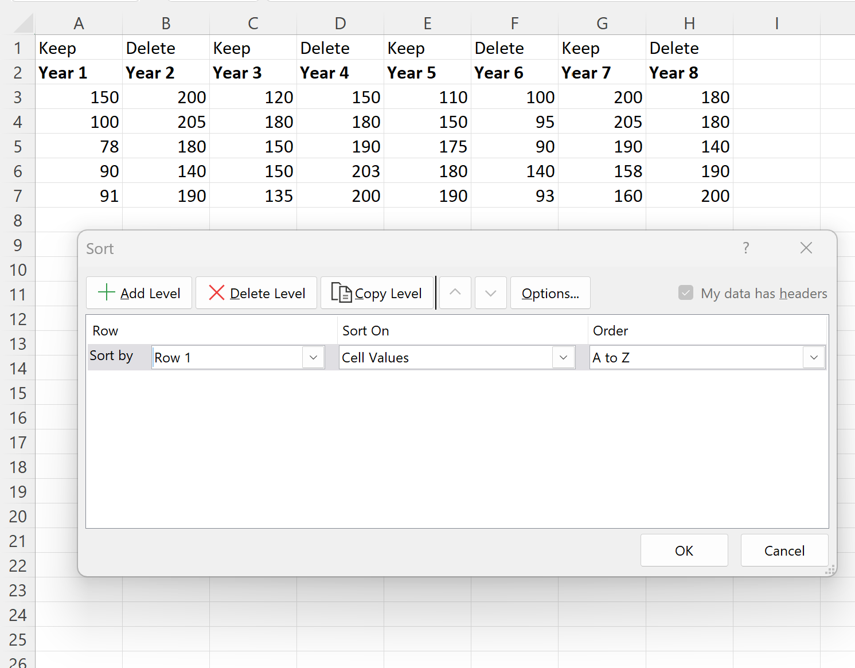Viewport: 855px width, 668px height.
Task: Confirm the sort with OK
Action: pyautogui.click(x=684, y=550)
